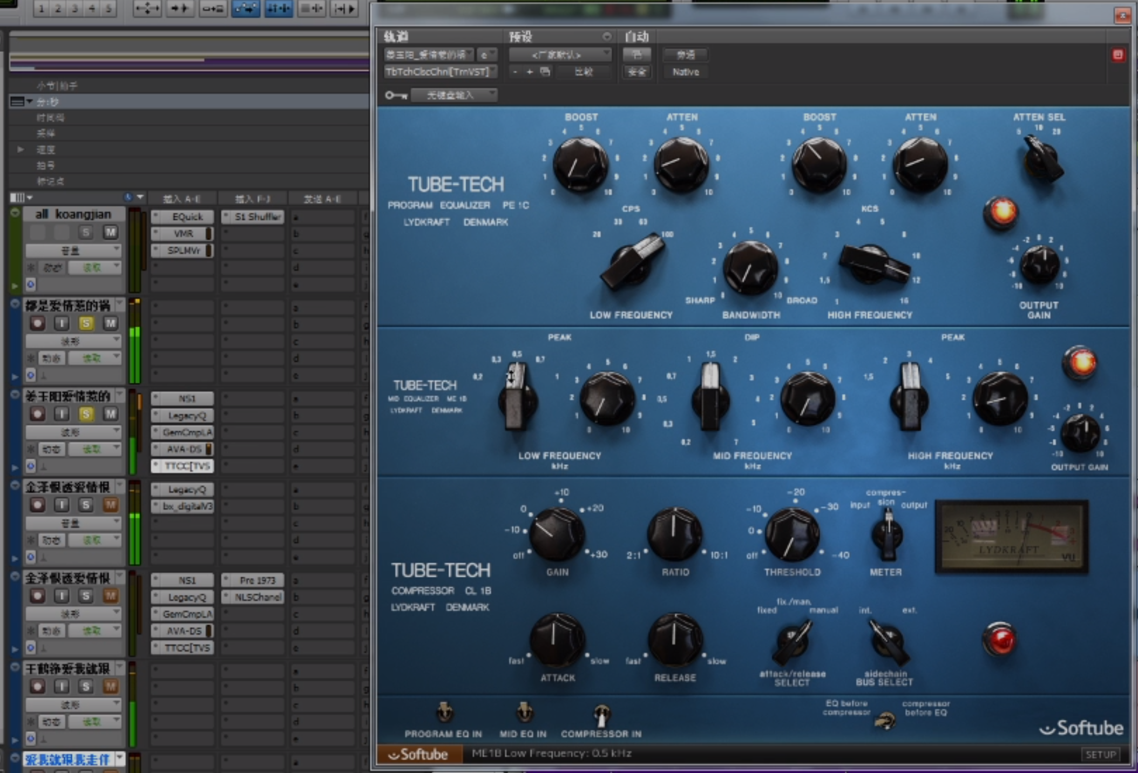Click the Native button in plugin header
The image size is (1138, 773).
686,72
